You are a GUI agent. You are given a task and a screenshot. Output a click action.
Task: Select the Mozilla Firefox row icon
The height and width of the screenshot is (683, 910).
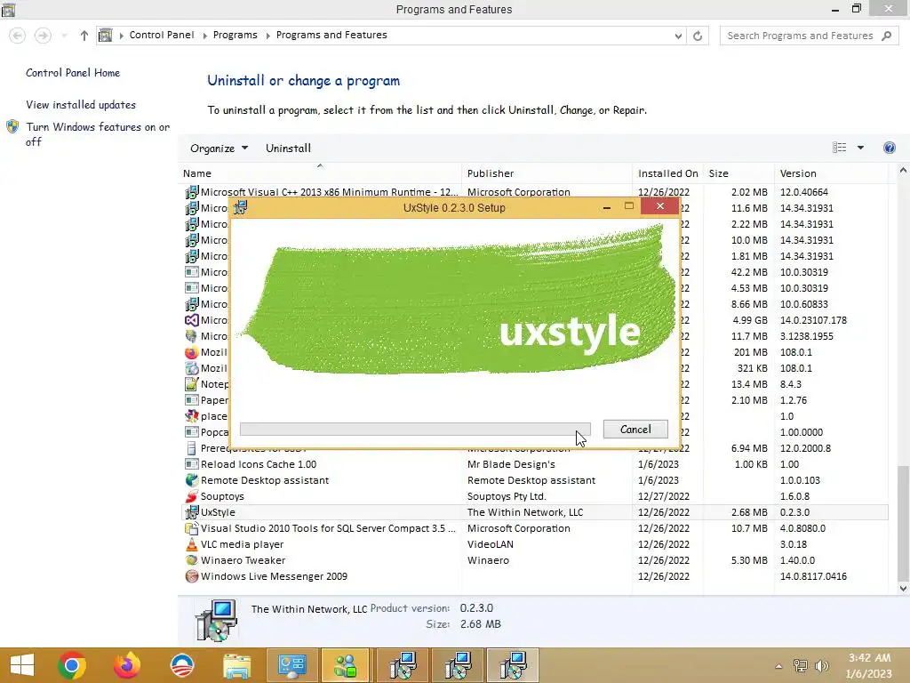coord(192,352)
